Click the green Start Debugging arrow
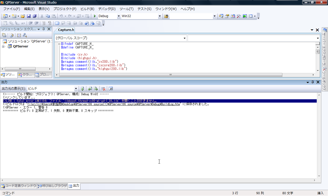This screenshot has height=196, width=328. pos(95,16)
